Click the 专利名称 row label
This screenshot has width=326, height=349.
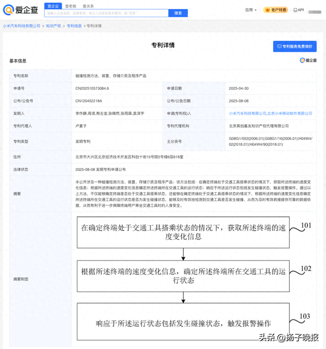click(x=21, y=76)
